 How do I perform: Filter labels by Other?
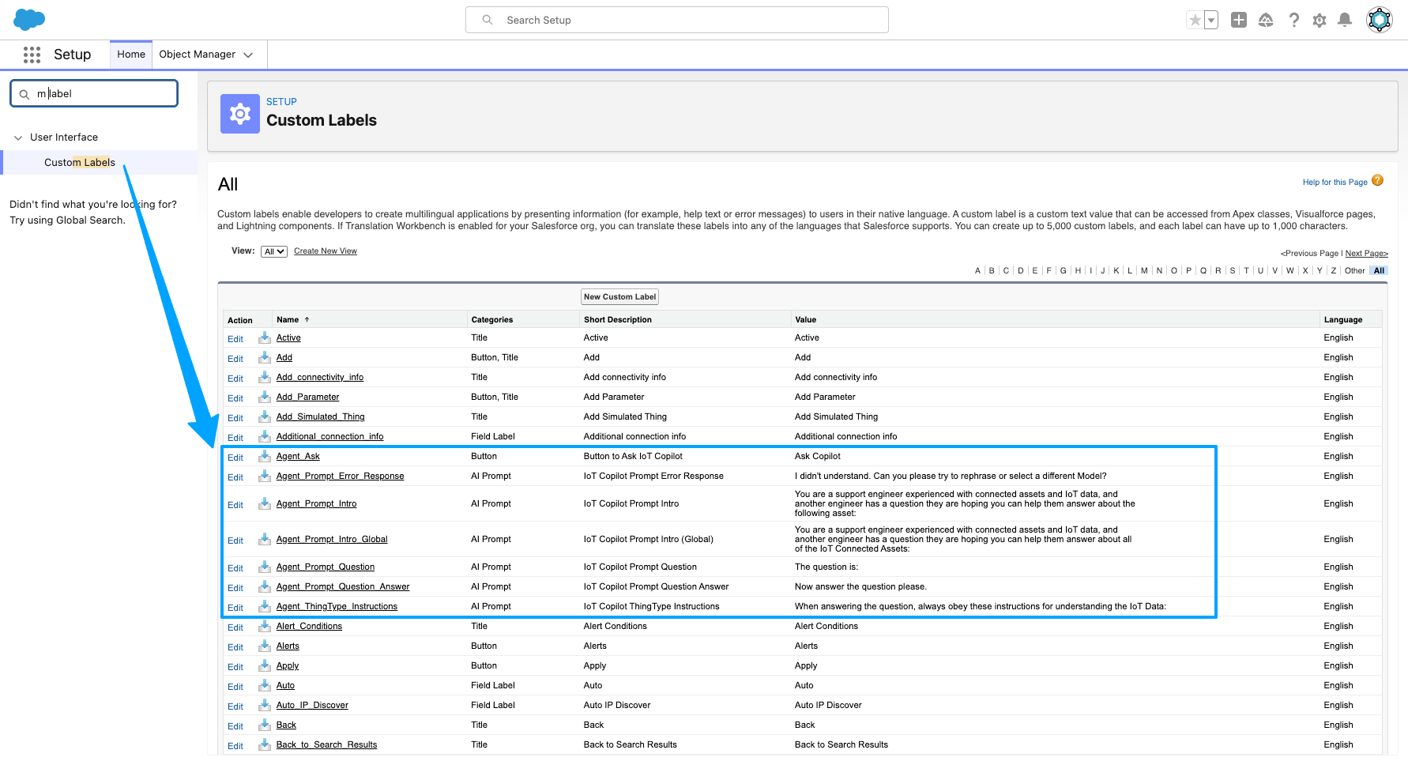(1355, 270)
